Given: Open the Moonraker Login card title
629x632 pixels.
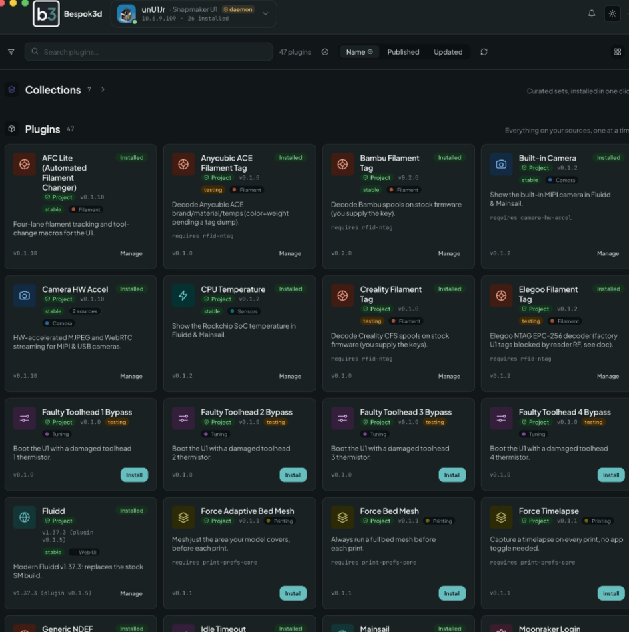Looking at the screenshot, I should (x=549, y=629).
